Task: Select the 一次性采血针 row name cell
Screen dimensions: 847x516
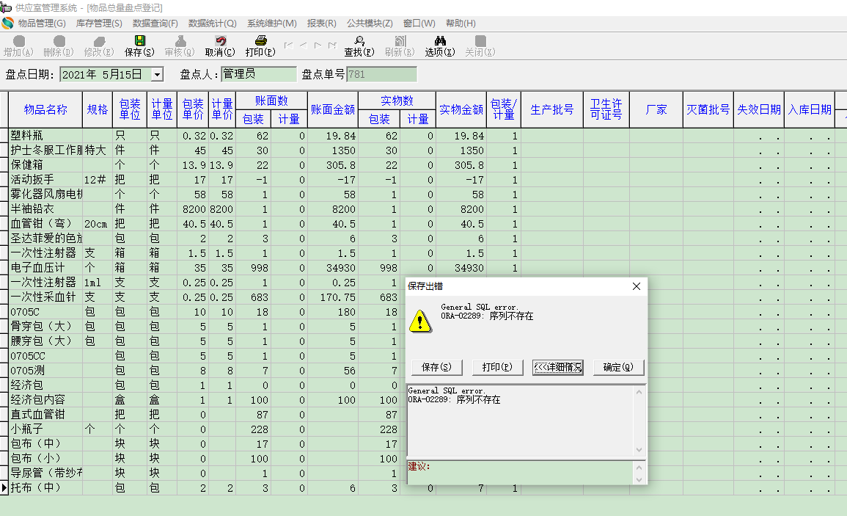Action: pyautogui.click(x=46, y=297)
